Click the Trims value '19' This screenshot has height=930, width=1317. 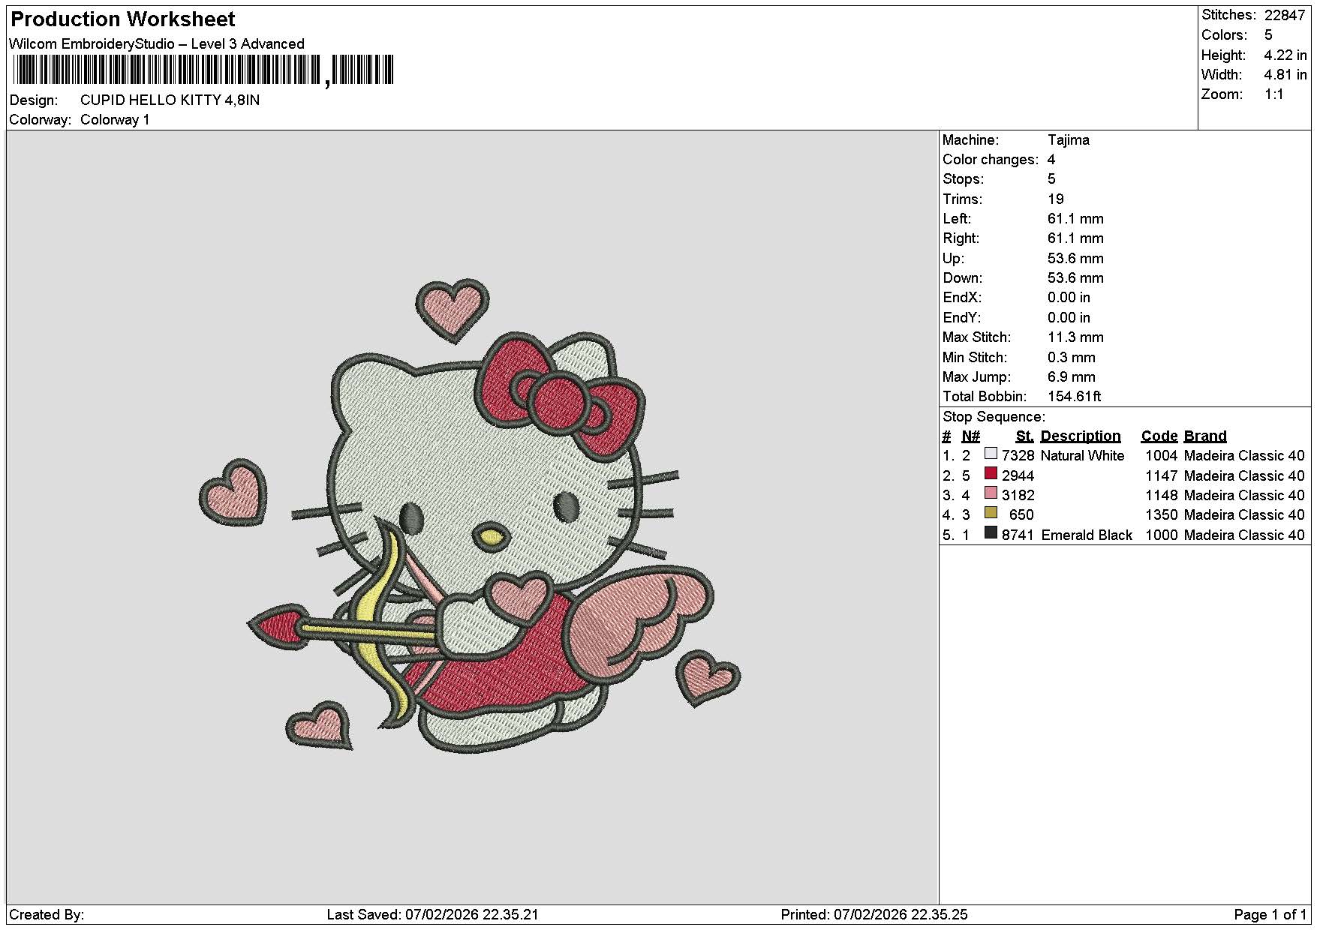point(1056,199)
